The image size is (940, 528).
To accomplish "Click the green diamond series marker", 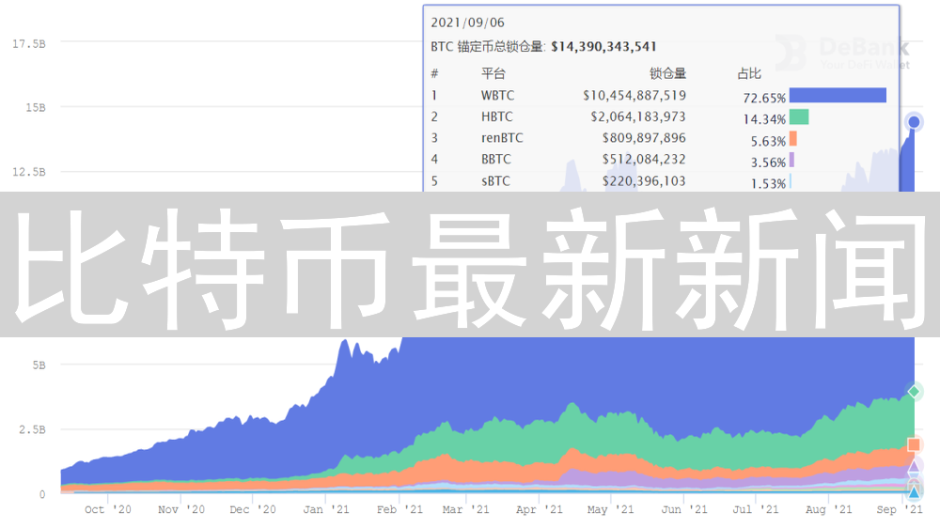I will click(x=914, y=392).
